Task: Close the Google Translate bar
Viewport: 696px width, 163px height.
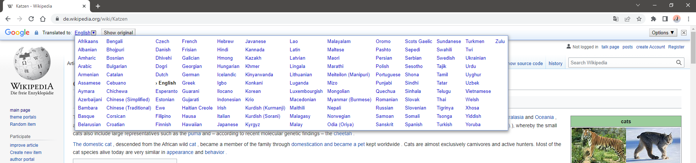Action: click(684, 33)
